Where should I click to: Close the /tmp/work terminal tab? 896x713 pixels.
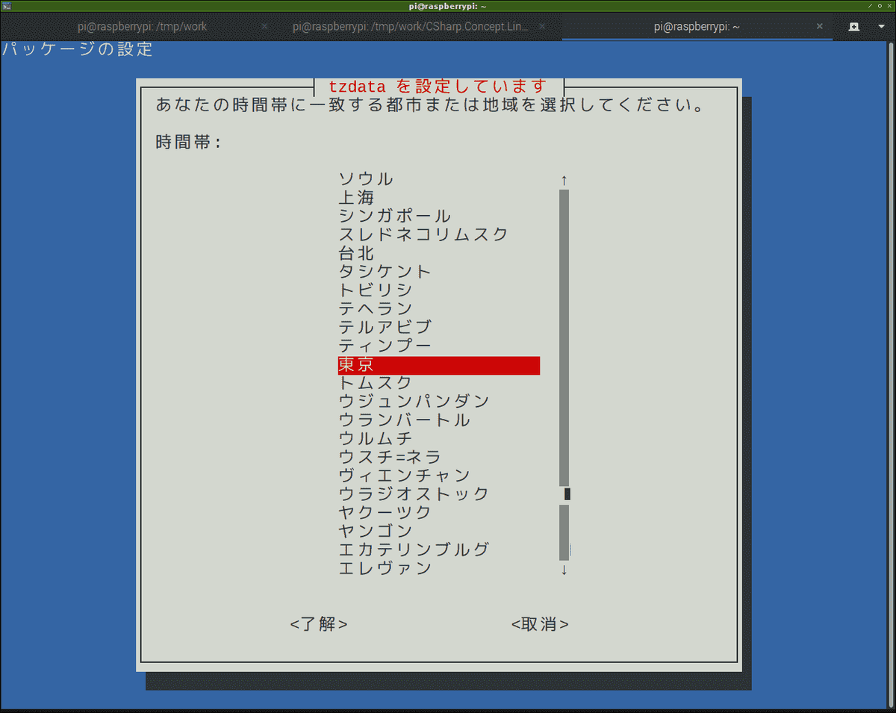coord(264,26)
